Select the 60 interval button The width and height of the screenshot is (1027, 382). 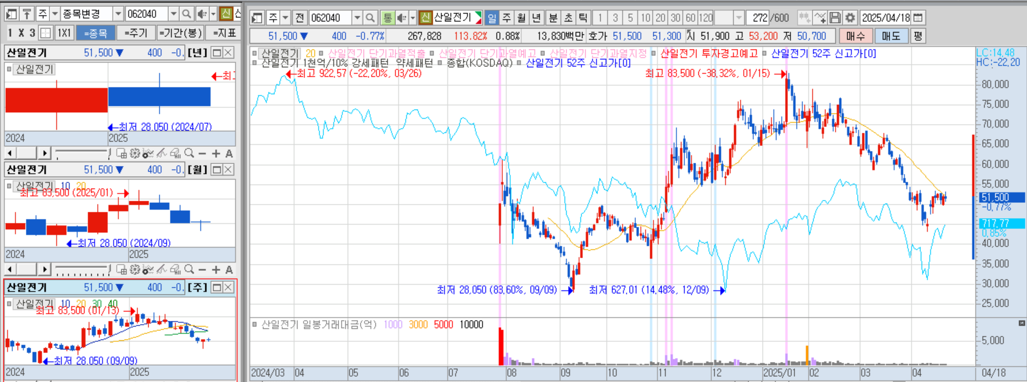(x=690, y=18)
